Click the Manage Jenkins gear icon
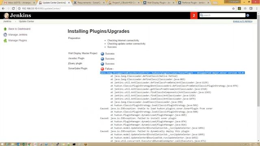Viewport: 260px width, 146px height. 5,34
